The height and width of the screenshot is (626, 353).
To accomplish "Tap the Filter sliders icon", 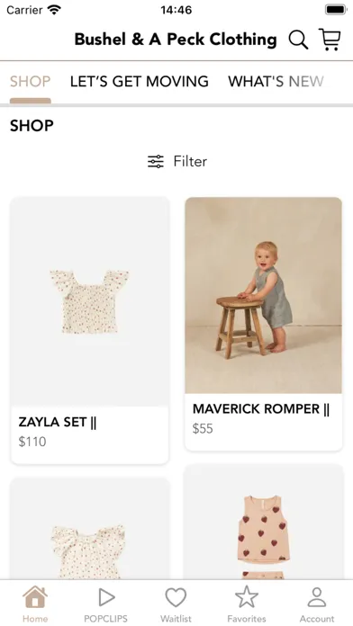I will point(156,162).
